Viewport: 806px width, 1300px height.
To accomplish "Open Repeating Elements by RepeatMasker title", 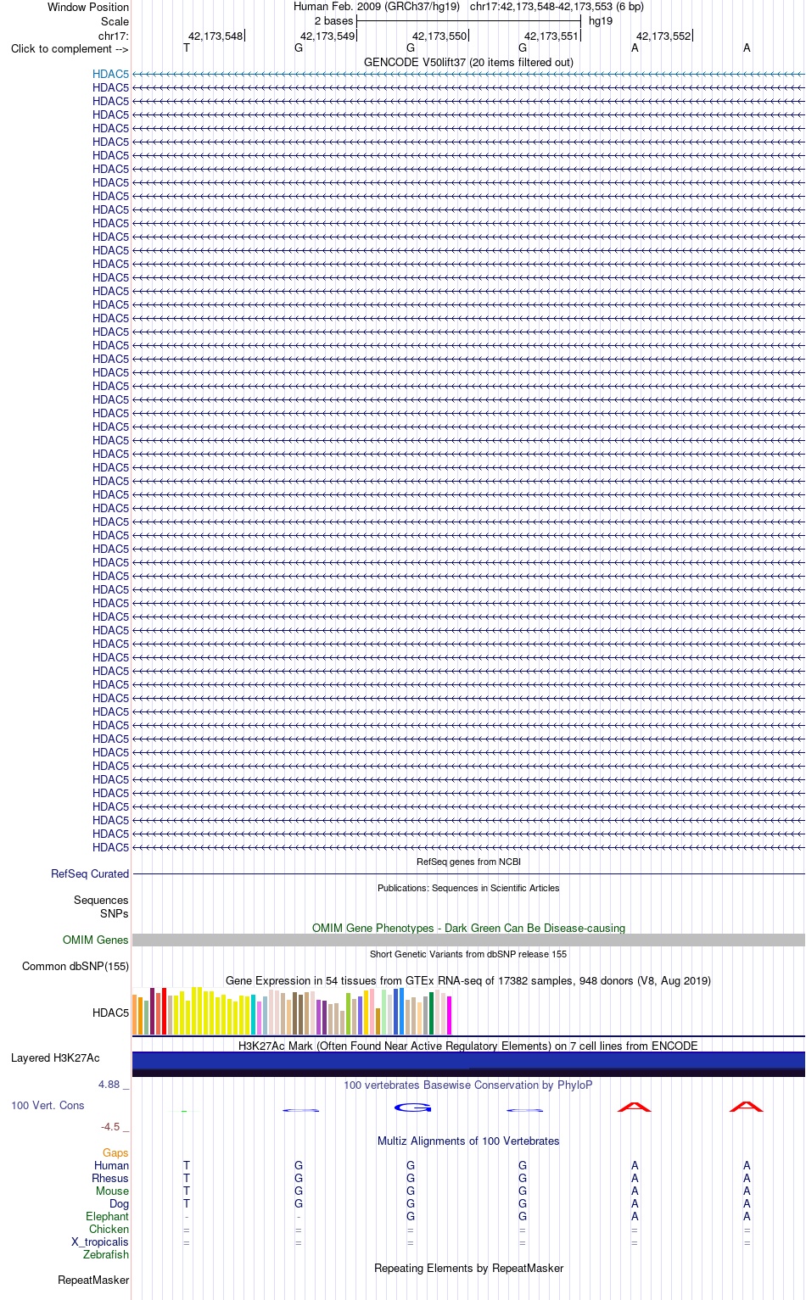I will [x=468, y=1268].
